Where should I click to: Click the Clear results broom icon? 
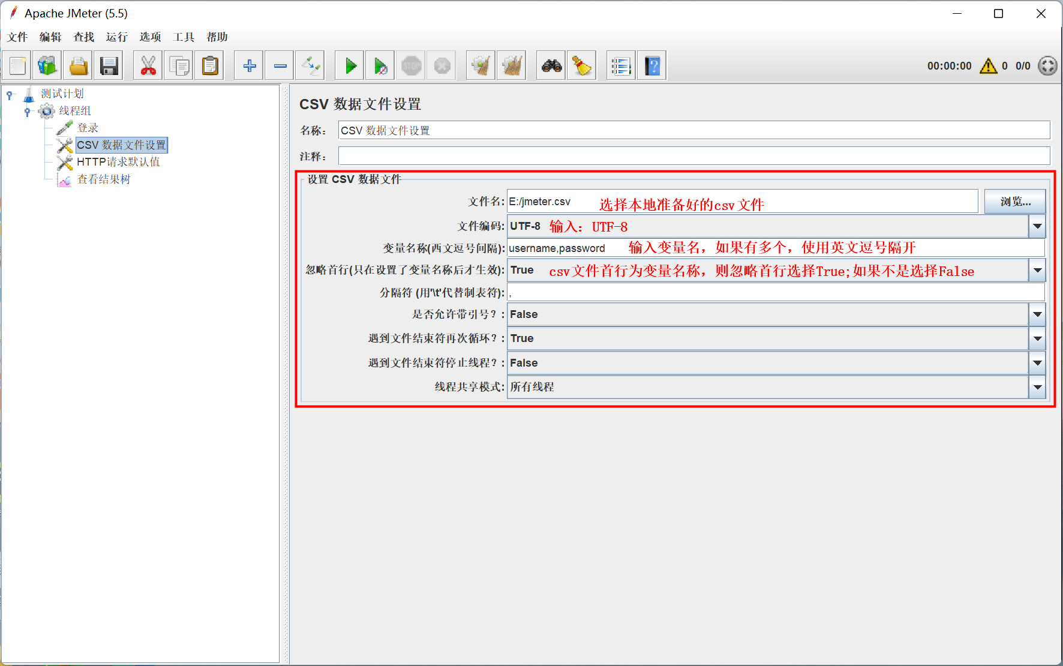click(481, 65)
